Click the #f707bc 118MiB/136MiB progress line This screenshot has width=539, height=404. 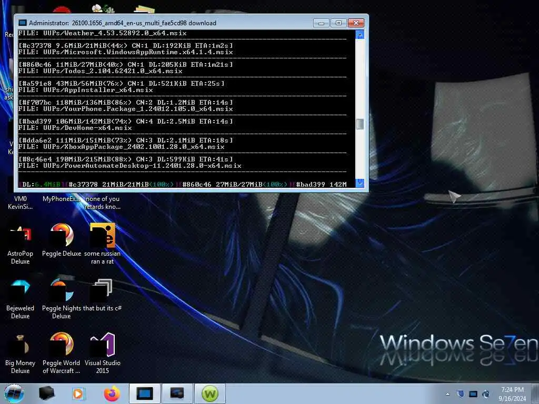pyautogui.click(x=125, y=103)
